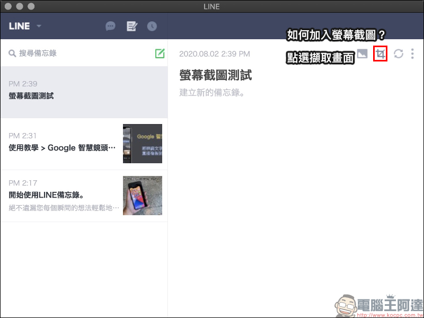This screenshot has height=318, width=424.
Task: Close the LINE window with red button
Action: click(8, 6)
